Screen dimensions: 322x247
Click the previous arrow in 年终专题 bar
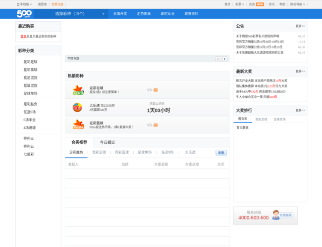click(217, 59)
